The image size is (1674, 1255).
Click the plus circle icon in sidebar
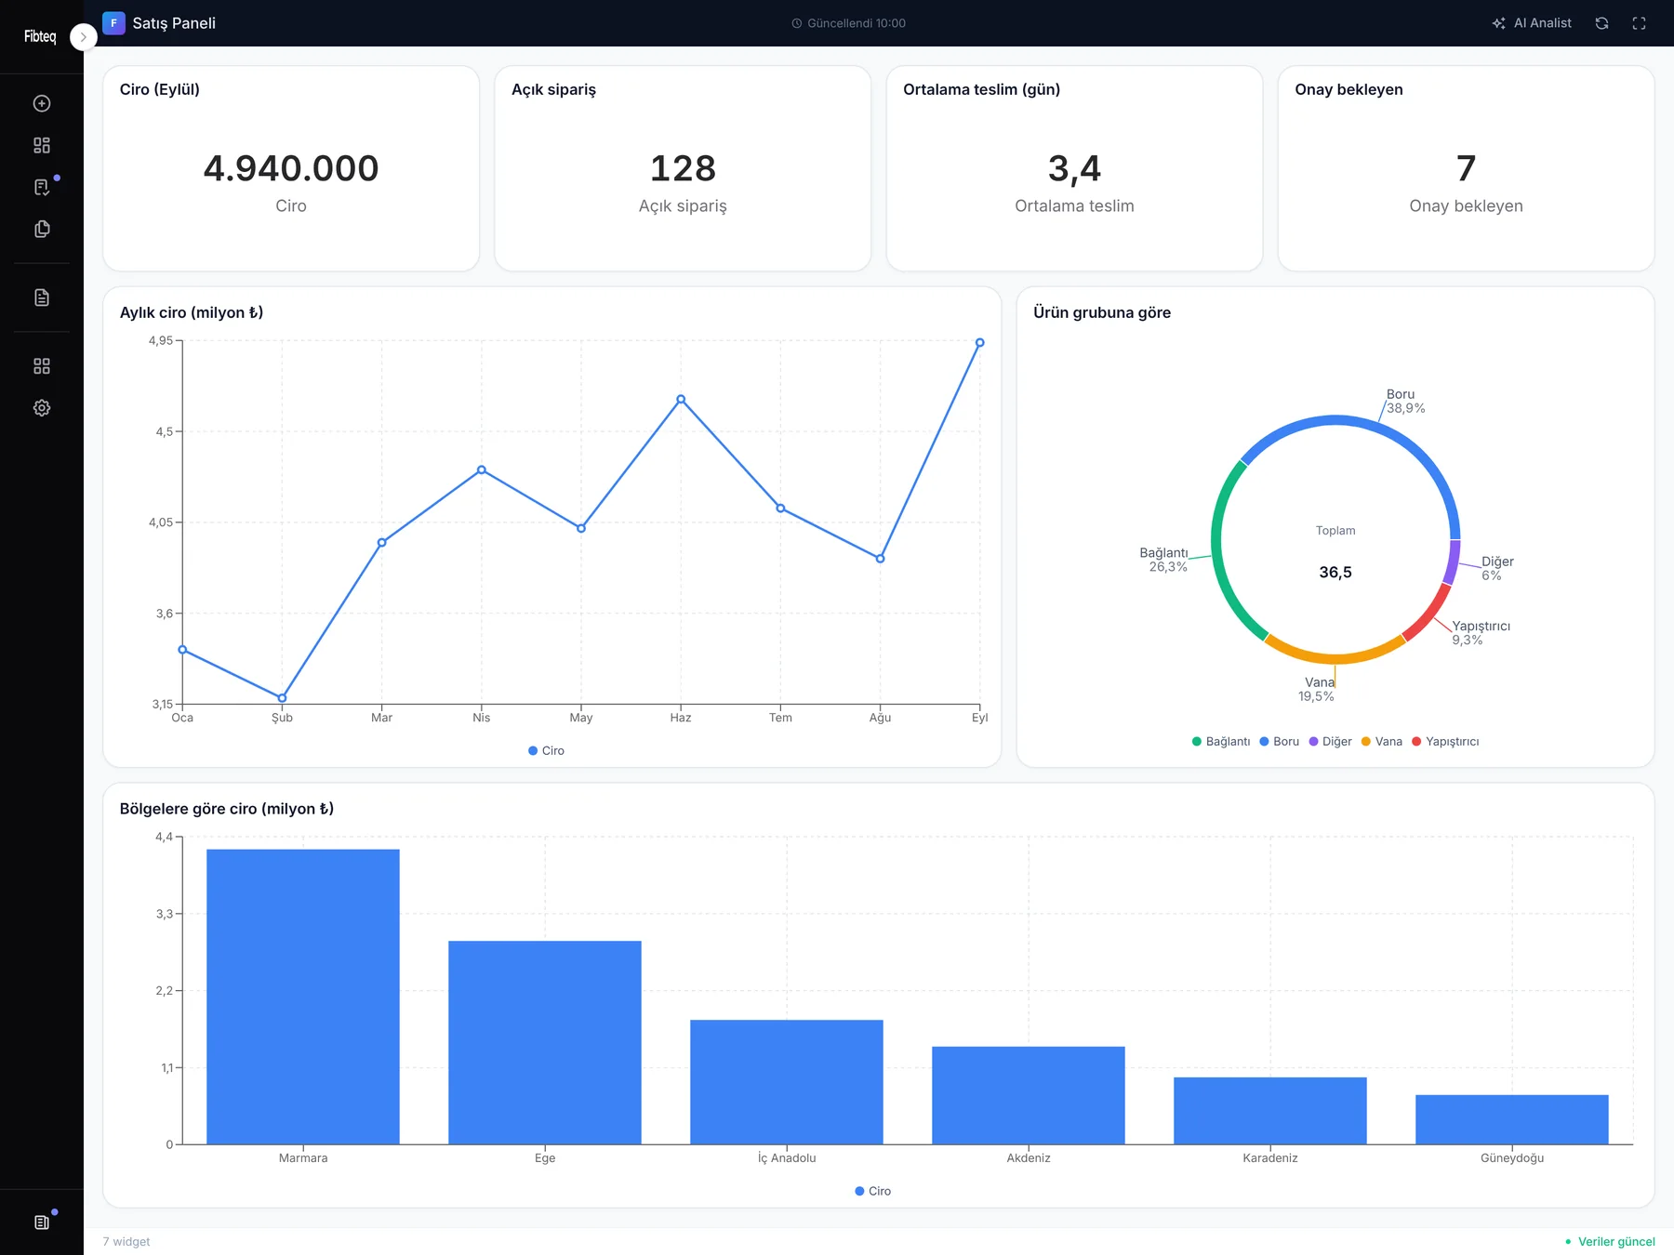(x=42, y=103)
